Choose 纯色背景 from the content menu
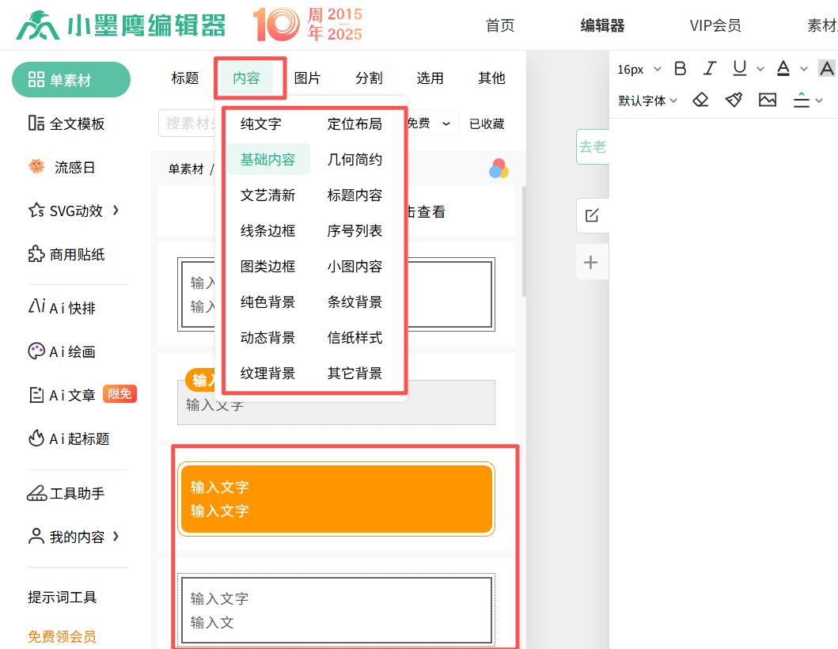Viewport: 838px width, 649px height. [x=267, y=302]
